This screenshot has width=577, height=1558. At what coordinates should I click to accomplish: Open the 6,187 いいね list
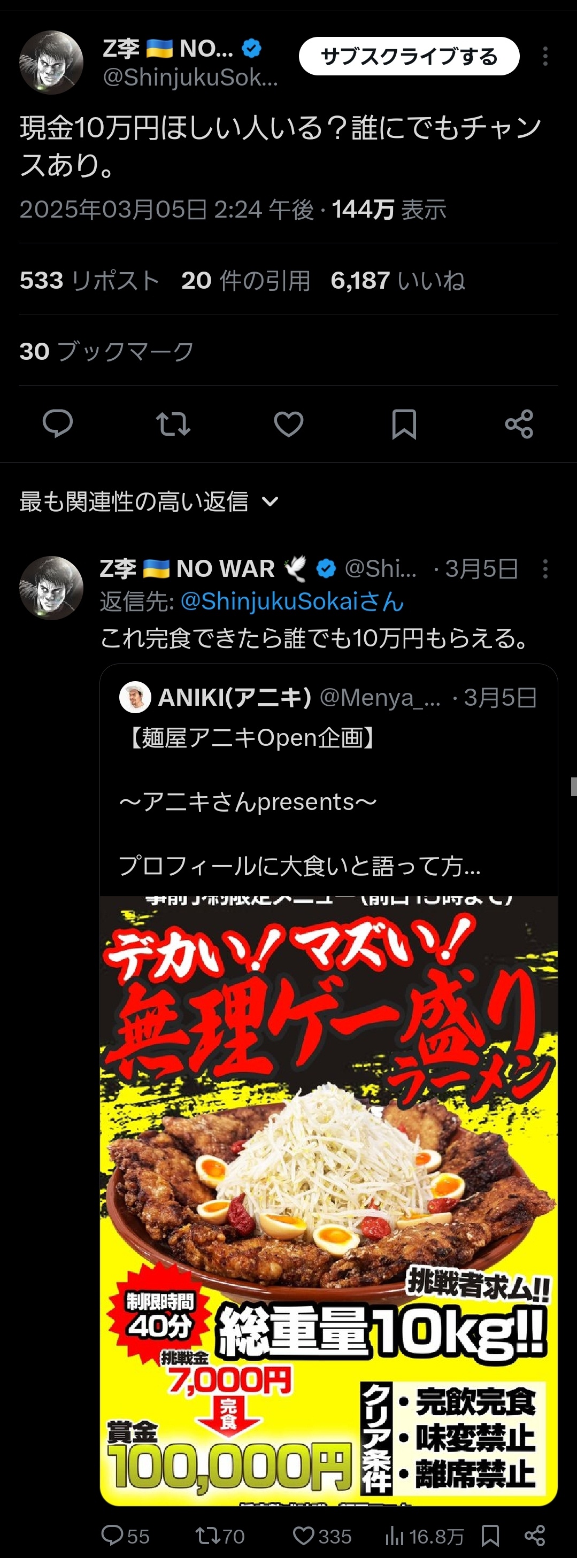[398, 281]
